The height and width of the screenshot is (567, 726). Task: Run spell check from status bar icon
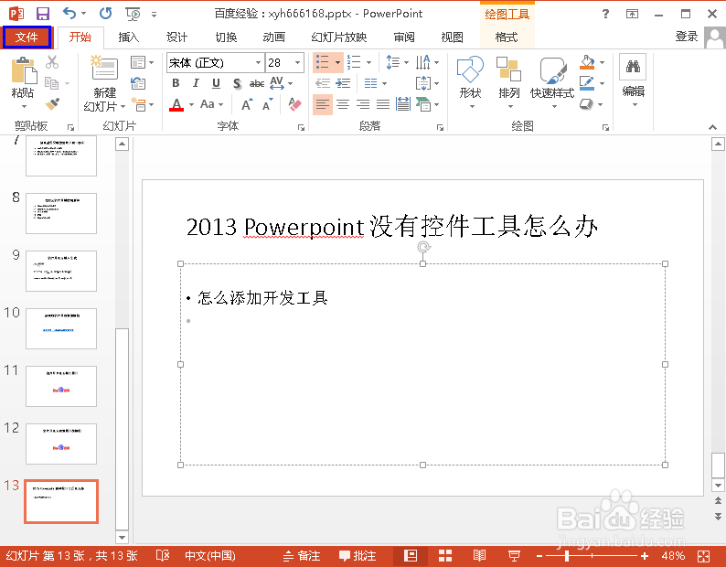pyautogui.click(x=163, y=555)
